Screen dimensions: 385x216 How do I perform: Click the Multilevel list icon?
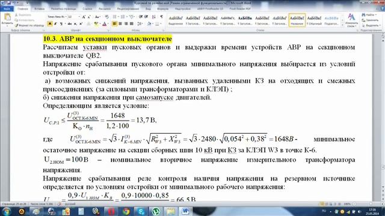click(132, 17)
